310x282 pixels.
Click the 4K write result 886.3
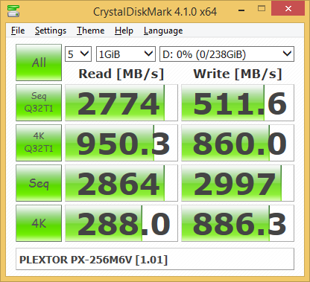point(238,223)
